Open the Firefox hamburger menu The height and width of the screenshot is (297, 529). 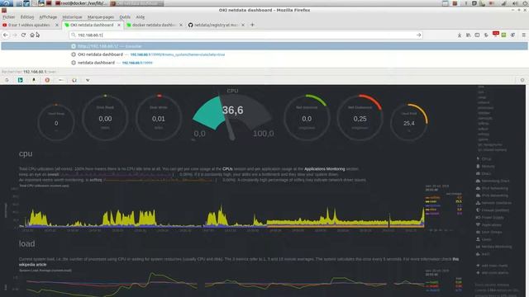tap(523, 35)
